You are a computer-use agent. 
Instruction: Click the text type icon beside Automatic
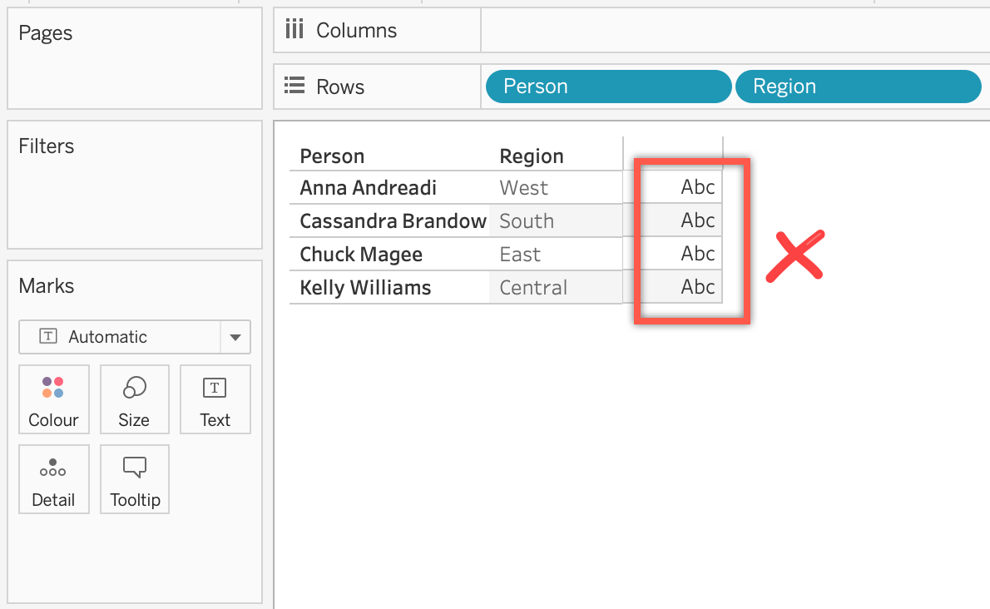point(49,337)
